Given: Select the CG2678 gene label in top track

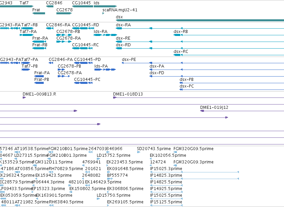Looking at the screenshot, I should (x=64, y=10).
